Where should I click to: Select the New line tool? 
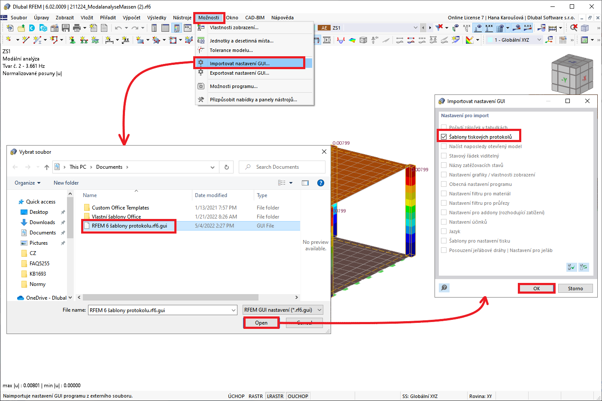[x=26, y=40]
